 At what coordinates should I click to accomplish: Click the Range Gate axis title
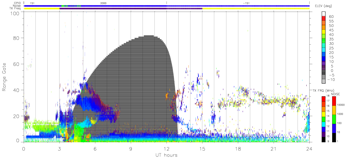tap(4, 77)
